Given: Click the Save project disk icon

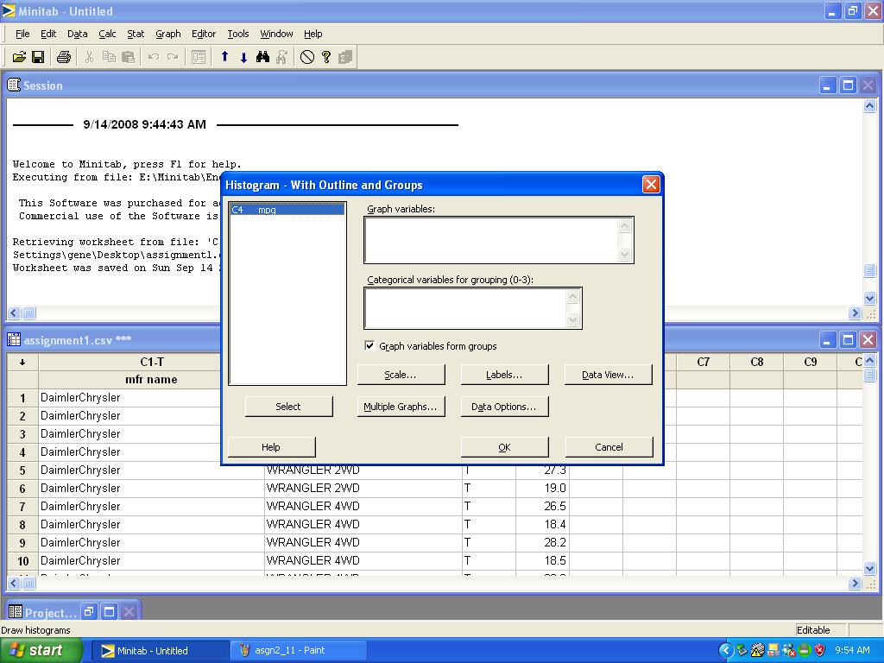Looking at the screenshot, I should tap(38, 57).
